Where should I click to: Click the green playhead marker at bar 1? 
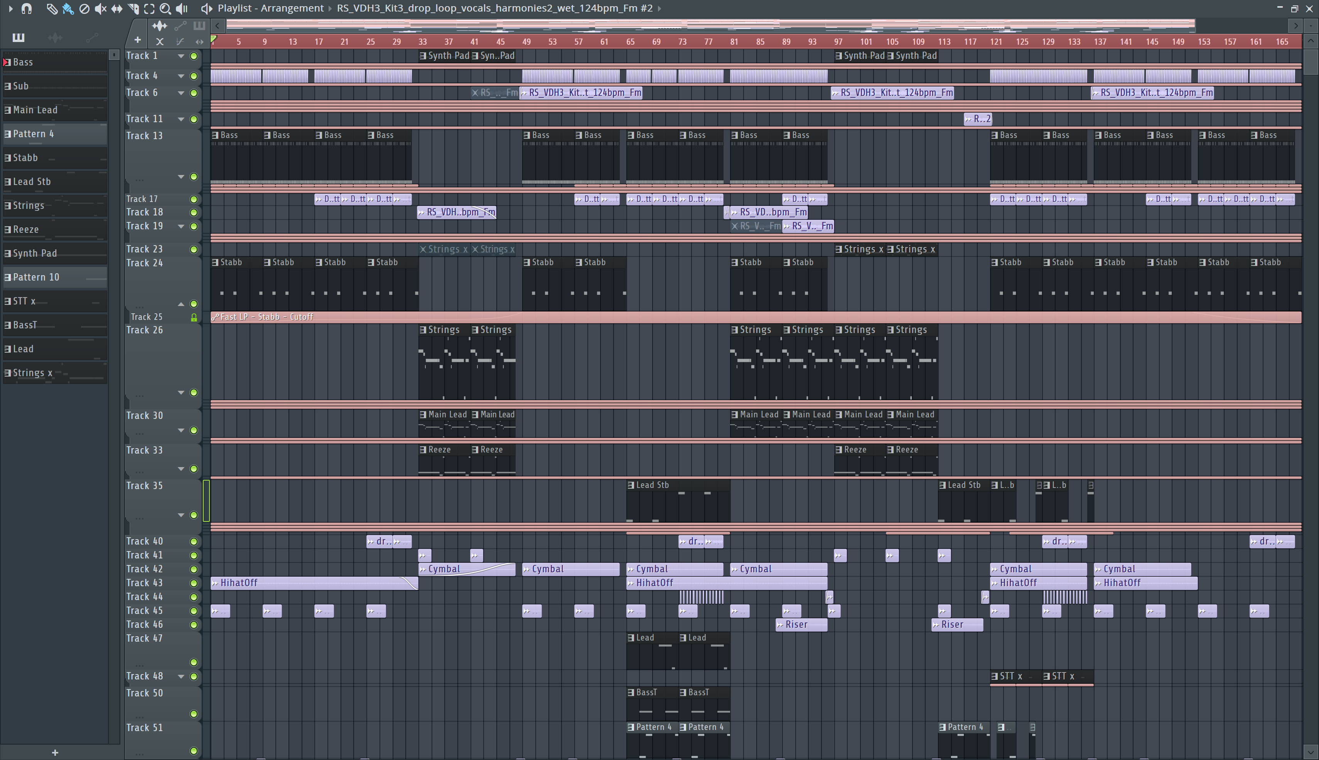pyautogui.click(x=213, y=40)
